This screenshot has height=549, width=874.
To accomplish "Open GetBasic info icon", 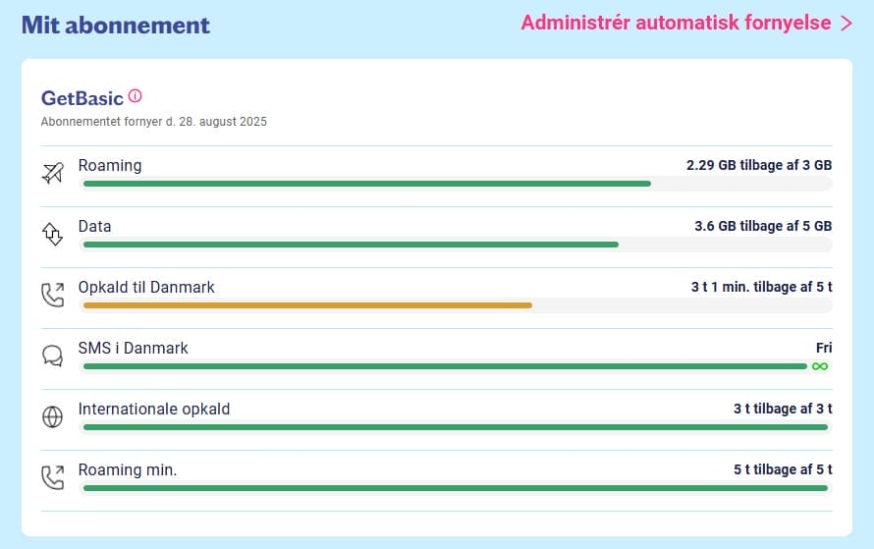I will tap(136, 96).
